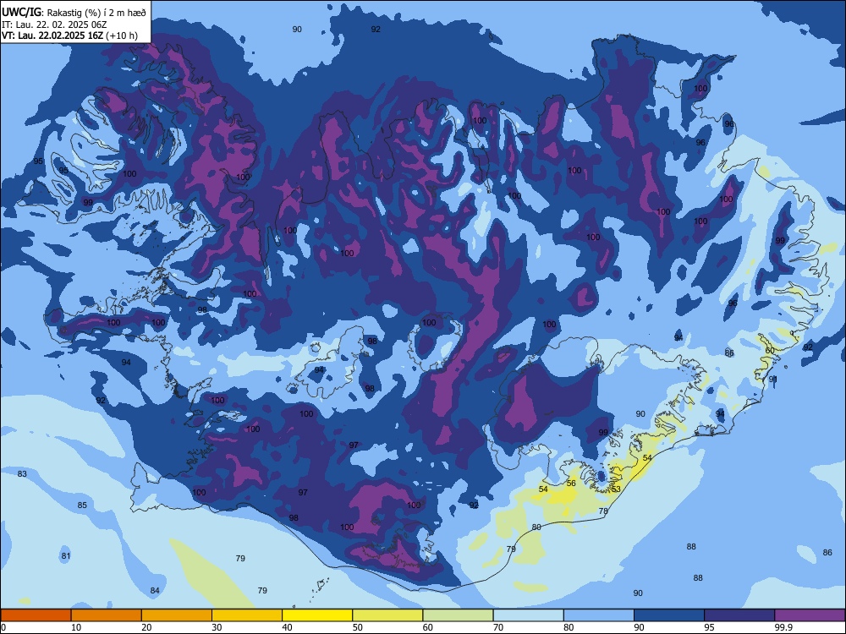Select the amber 30–40 legend swatch
The width and height of the screenshot is (846, 634).
(x=247, y=615)
